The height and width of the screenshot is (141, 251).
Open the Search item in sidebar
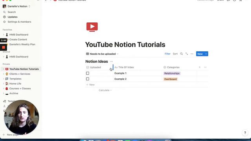[x=11, y=12]
